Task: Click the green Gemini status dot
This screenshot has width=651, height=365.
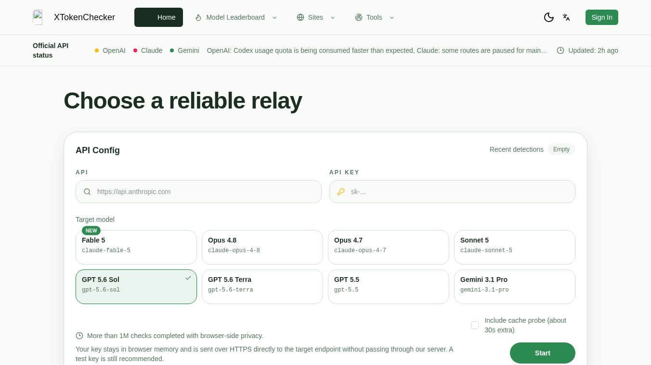Action: tap(172, 50)
